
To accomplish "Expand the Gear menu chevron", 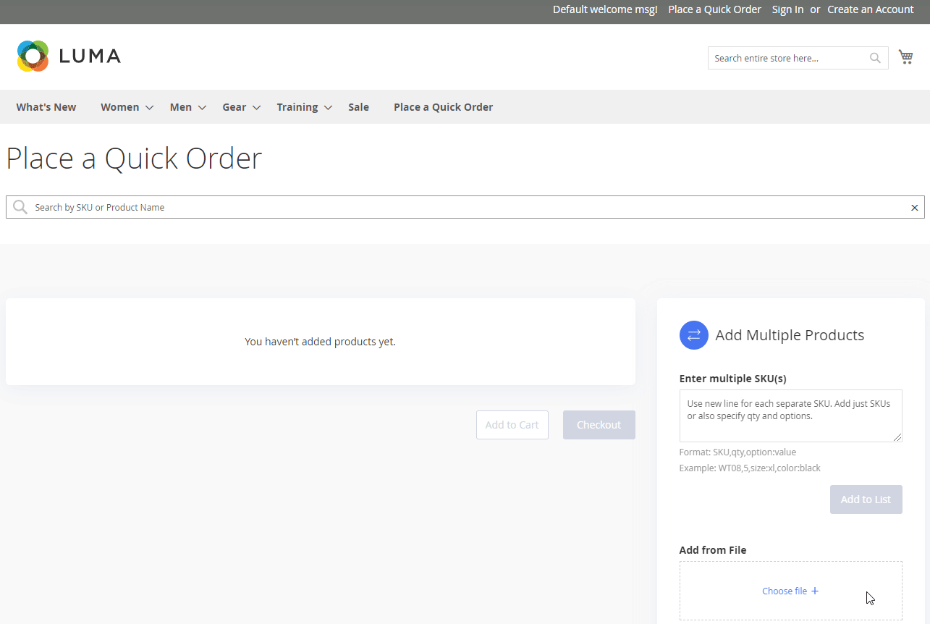I will coord(256,108).
